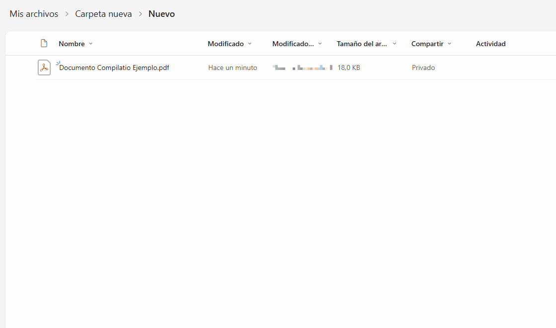Click the blurred activity sparkline thumbnail
This screenshot has width=556, height=328.
(302, 67)
